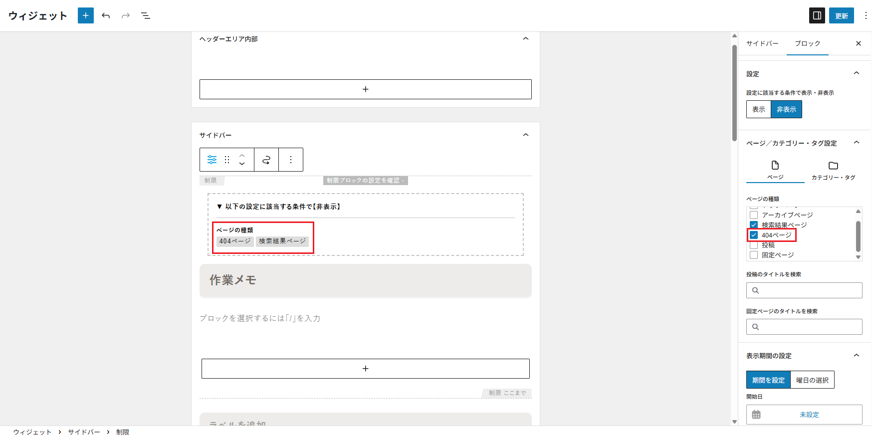Open the top-right options menu

(x=866, y=15)
